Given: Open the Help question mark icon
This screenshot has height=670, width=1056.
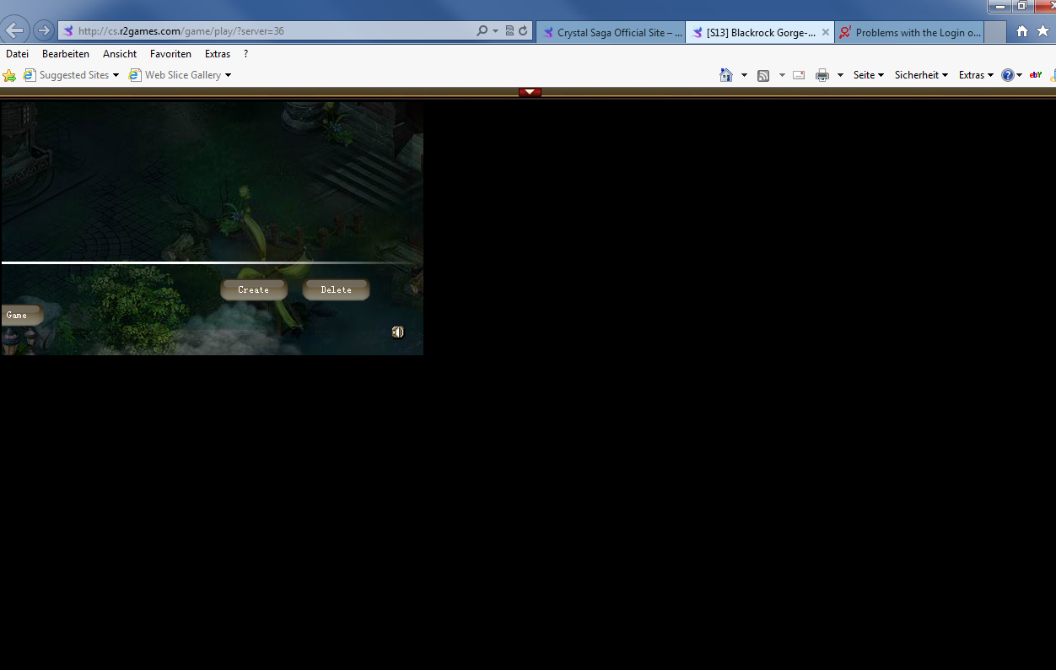Looking at the screenshot, I should tap(1007, 75).
